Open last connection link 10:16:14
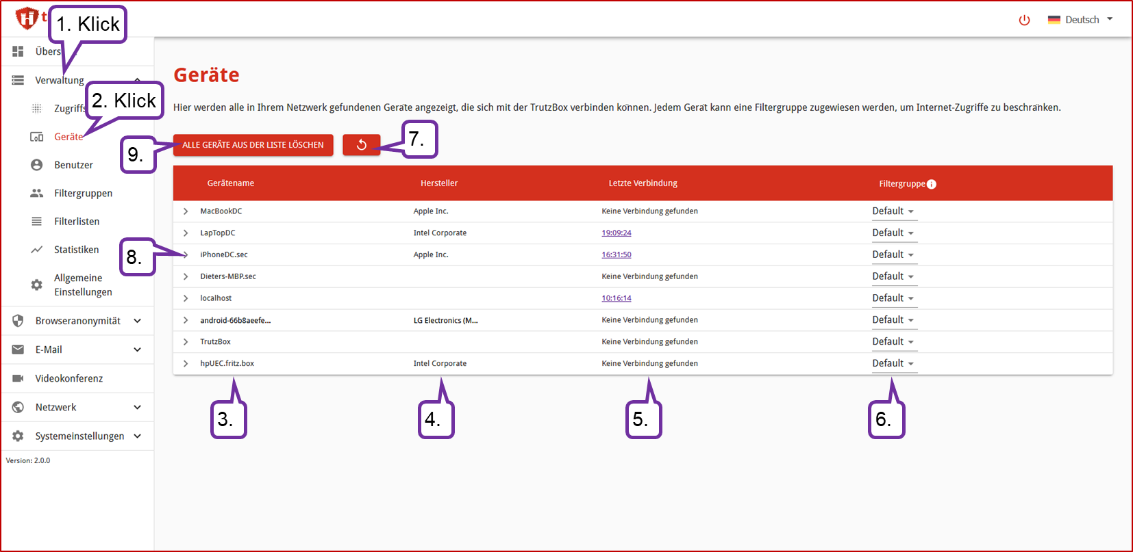The height and width of the screenshot is (552, 1133). pyautogui.click(x=617, y=298)
